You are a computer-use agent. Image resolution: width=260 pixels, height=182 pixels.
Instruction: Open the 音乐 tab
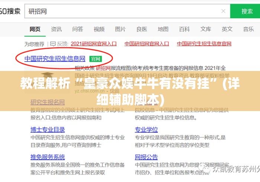248,29
